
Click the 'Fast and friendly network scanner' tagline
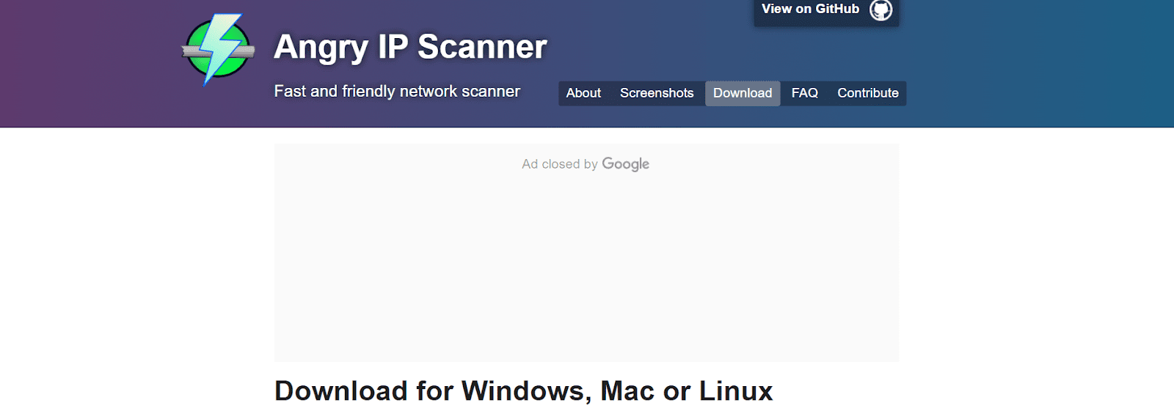pos(397,92)
